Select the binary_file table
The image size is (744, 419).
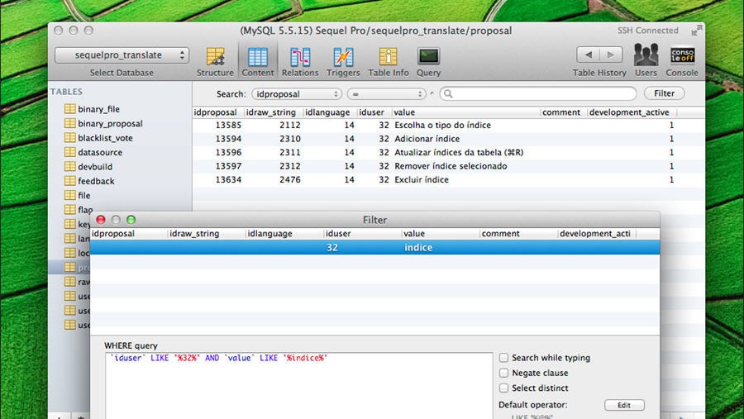pos(98,109)
